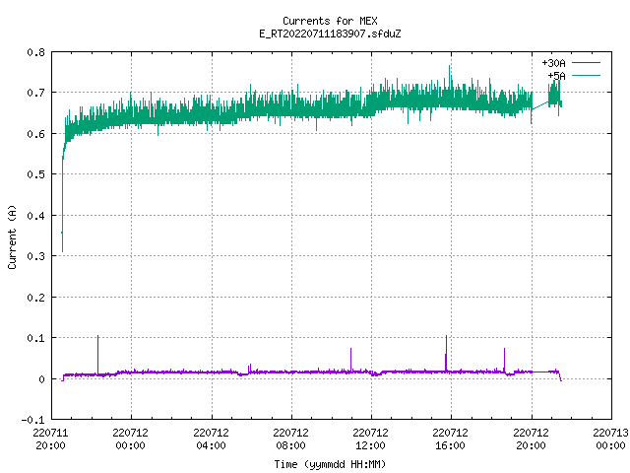
Task: Click the 0.1 y-axis tick label
Action: (x=35, y=338)
